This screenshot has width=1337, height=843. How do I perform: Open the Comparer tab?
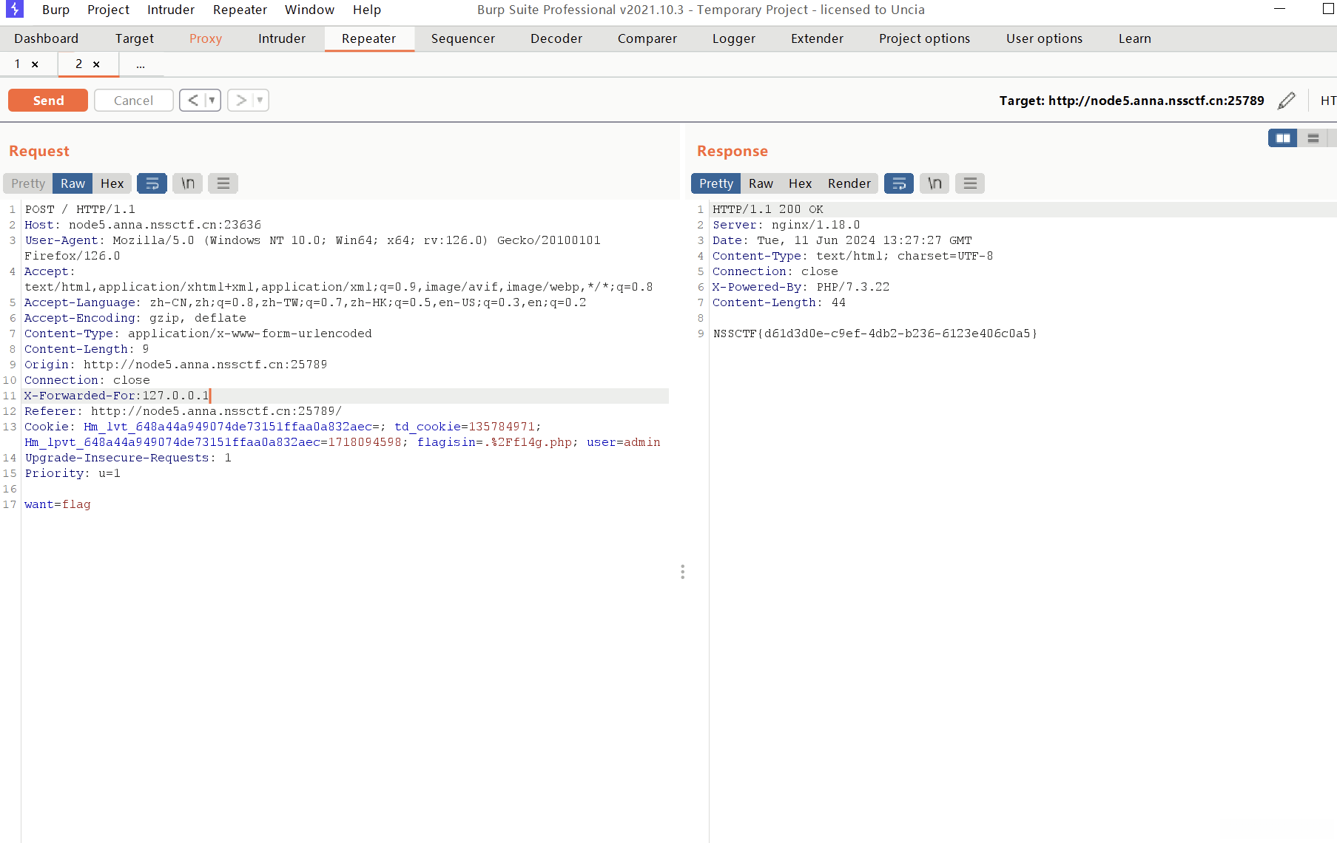[x=647, y=38]
